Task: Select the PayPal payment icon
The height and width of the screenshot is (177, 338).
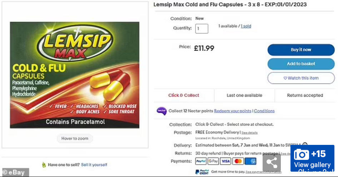Action: click(x=201, y=161)
